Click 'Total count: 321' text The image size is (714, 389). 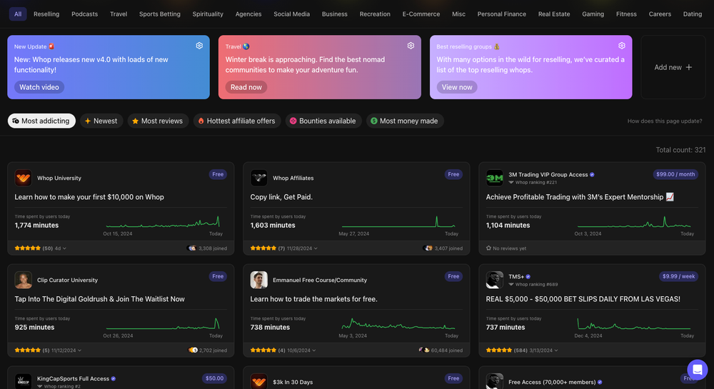680,150
